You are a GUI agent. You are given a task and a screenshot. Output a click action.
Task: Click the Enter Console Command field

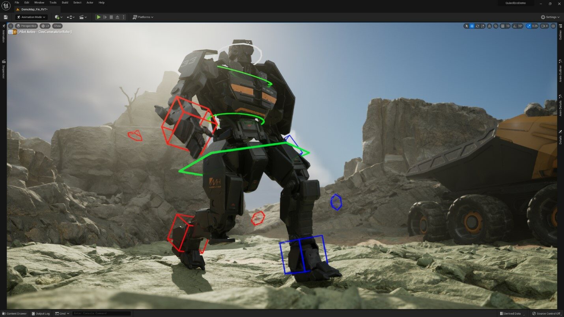[101, 313]
